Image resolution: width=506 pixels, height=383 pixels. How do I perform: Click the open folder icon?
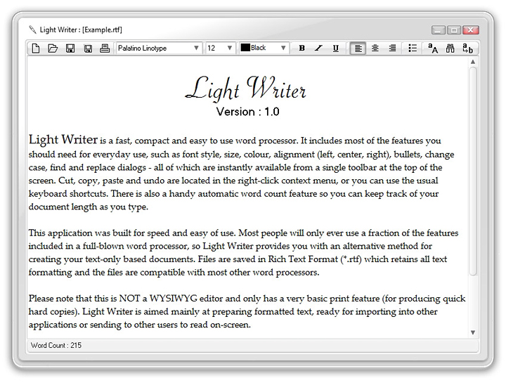(53, 48)
